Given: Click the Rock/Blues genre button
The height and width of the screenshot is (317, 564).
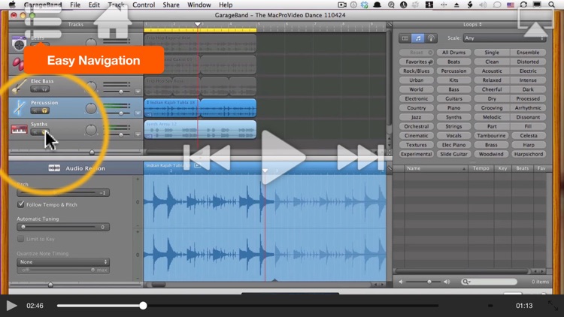Looking at the screenshot, I should click(417, 71).
